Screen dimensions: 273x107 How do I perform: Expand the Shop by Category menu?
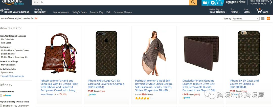(41, 11)
